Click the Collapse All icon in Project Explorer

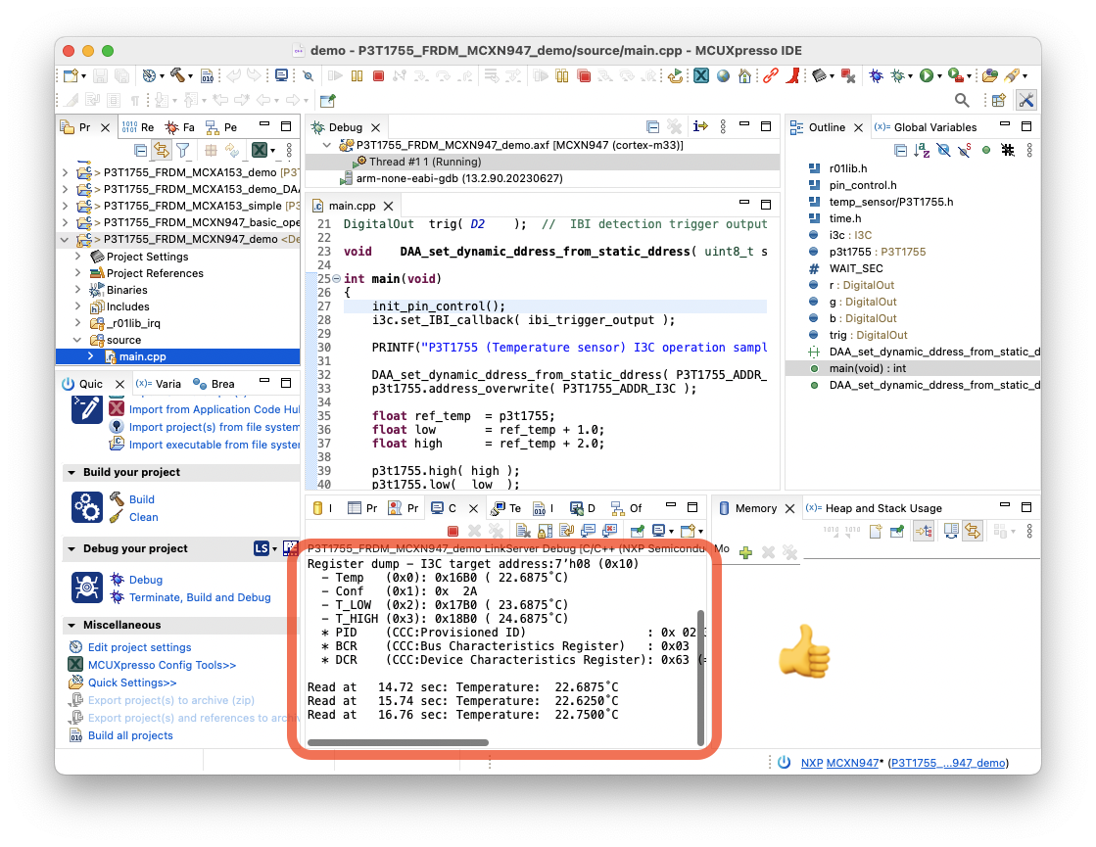coord(141,150)
